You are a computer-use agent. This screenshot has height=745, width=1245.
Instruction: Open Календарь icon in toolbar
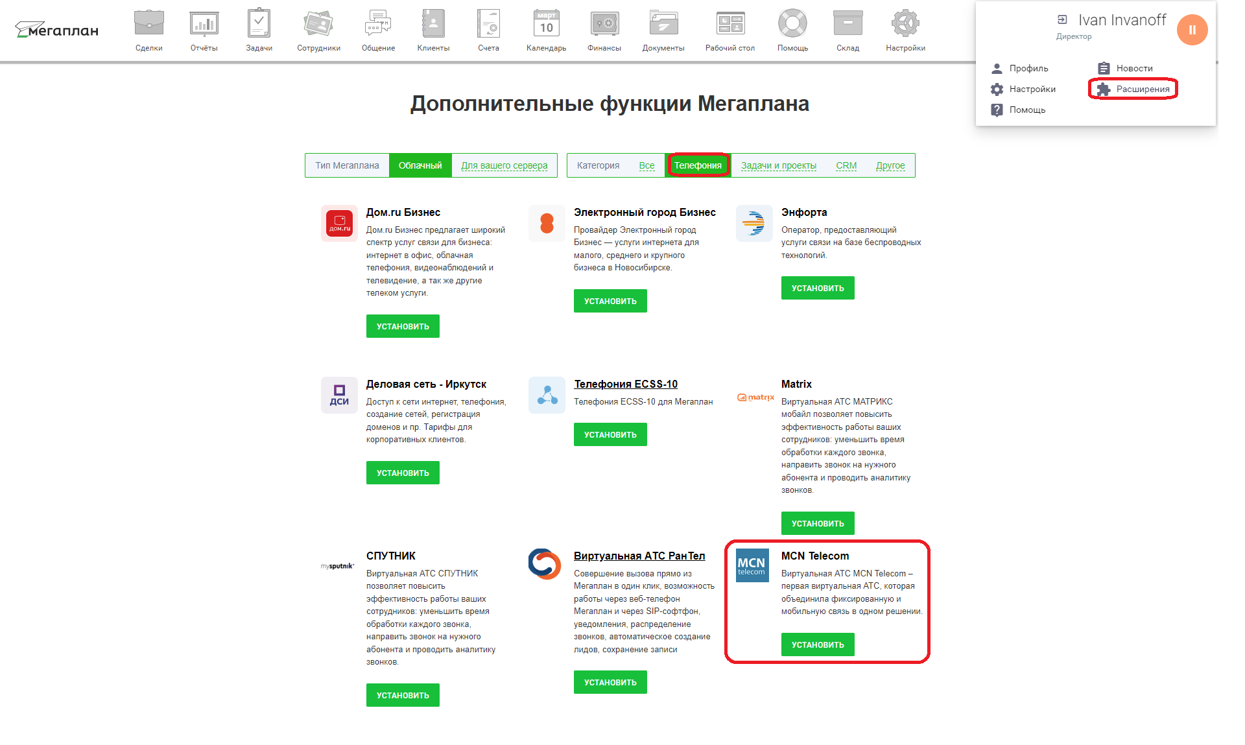pos(546,24)
